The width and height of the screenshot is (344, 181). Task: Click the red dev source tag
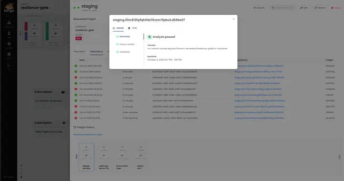78,38
